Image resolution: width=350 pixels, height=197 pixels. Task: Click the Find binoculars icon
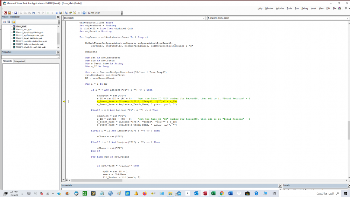pos(34,13)
